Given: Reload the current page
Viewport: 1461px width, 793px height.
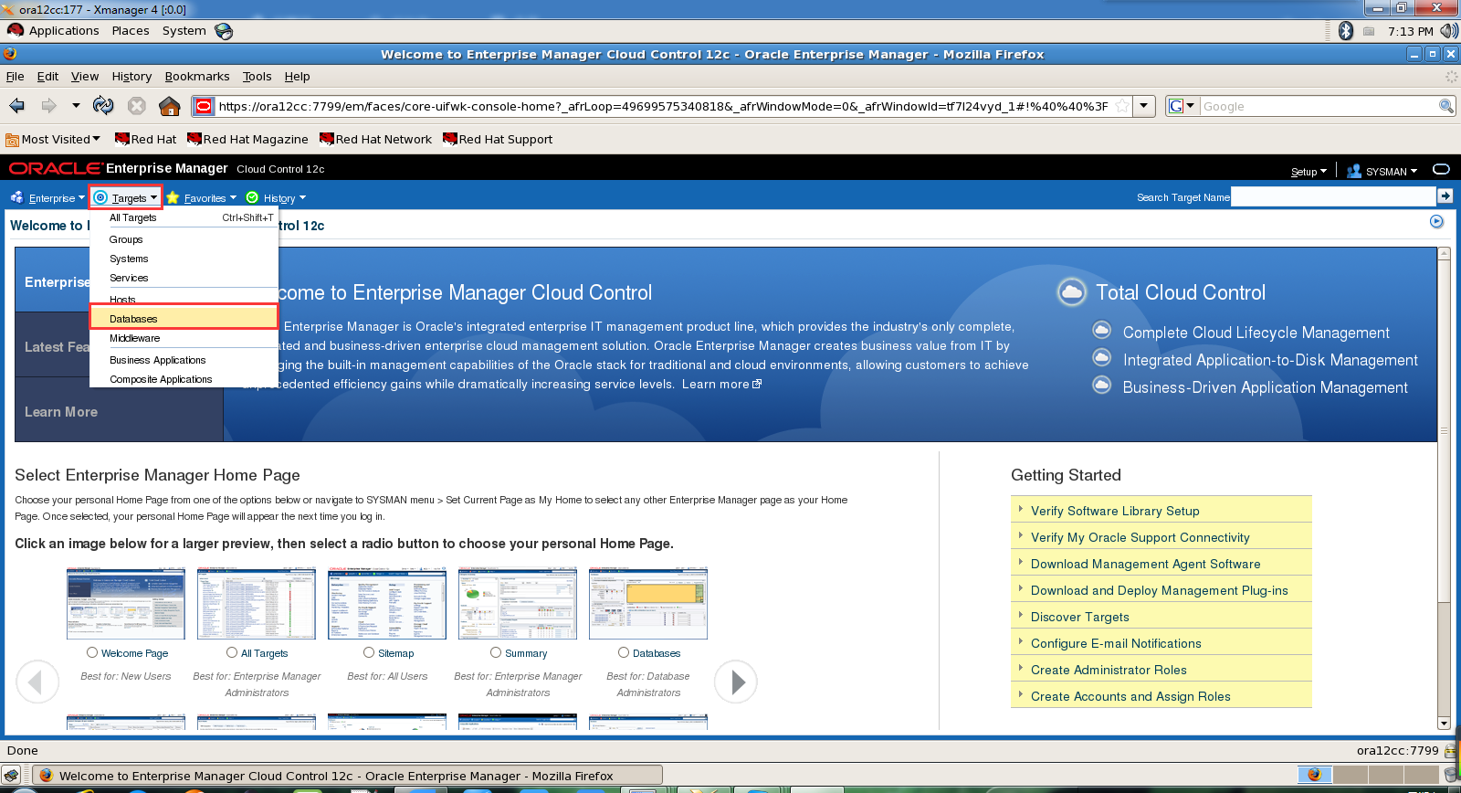Looking at the screenshot, I should point(103,106).
